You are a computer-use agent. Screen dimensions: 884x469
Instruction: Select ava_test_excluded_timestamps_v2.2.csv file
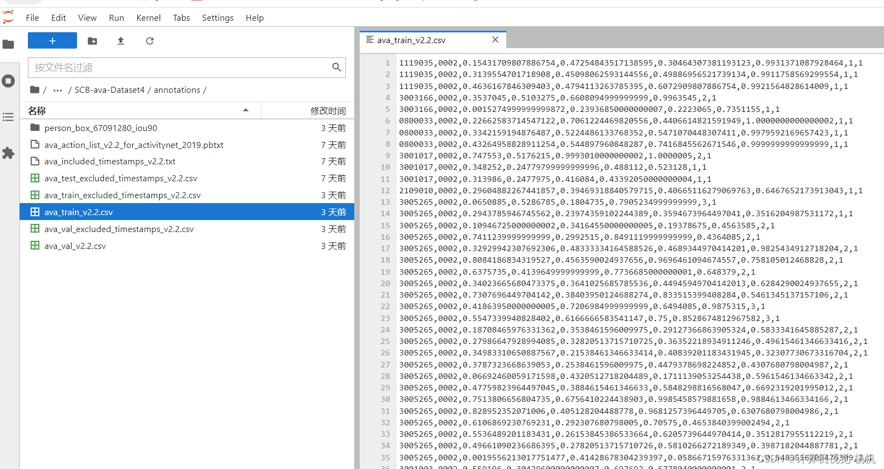click(x=187, y=179)
